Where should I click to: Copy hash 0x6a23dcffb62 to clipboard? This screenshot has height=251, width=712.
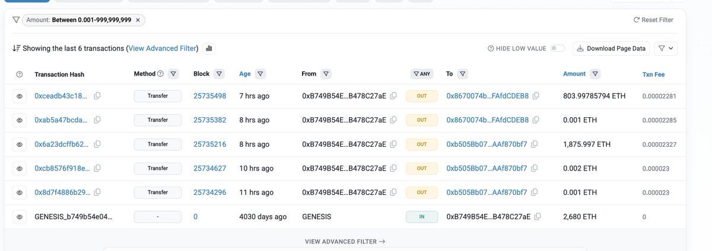click(x=97, y=144)
